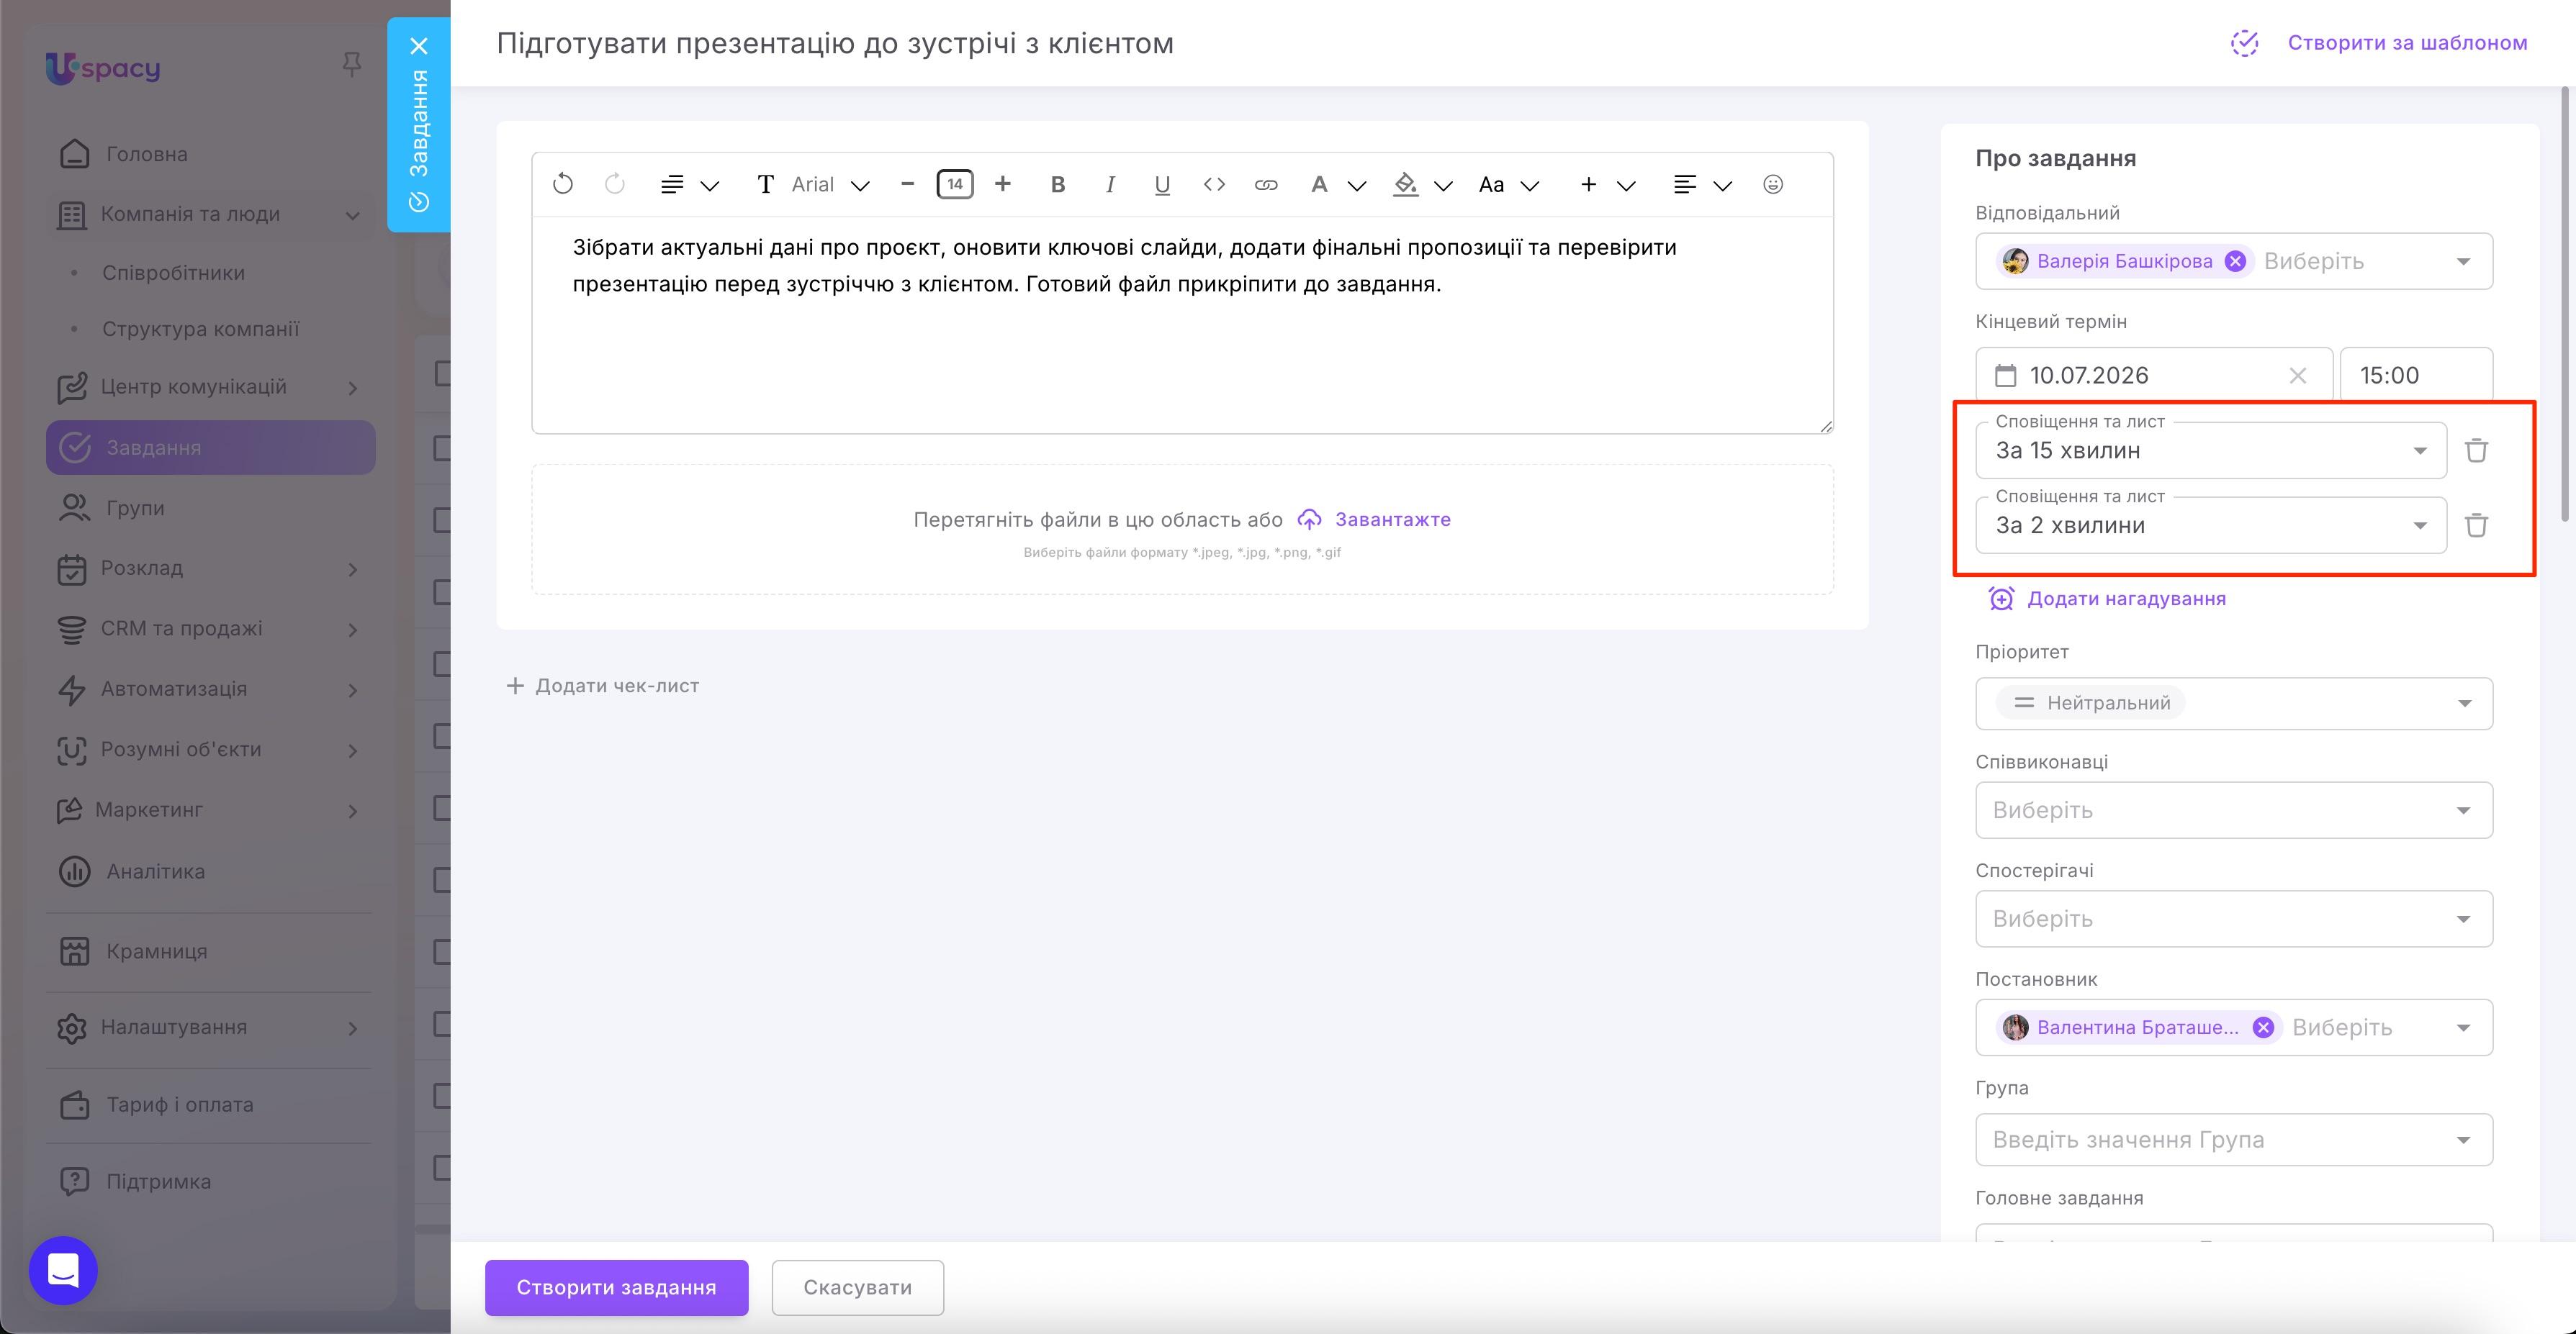The height and width of the screenshot is (1334, 2576).
Task: Open Крамниця in the sidebar
Action: tap(210, 951)
